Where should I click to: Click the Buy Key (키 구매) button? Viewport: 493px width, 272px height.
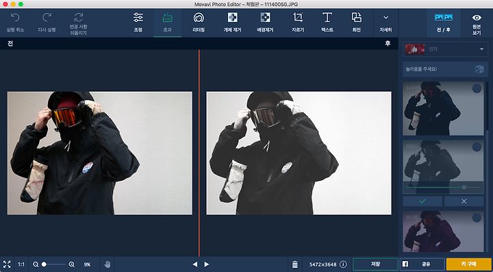coord(469,264)
